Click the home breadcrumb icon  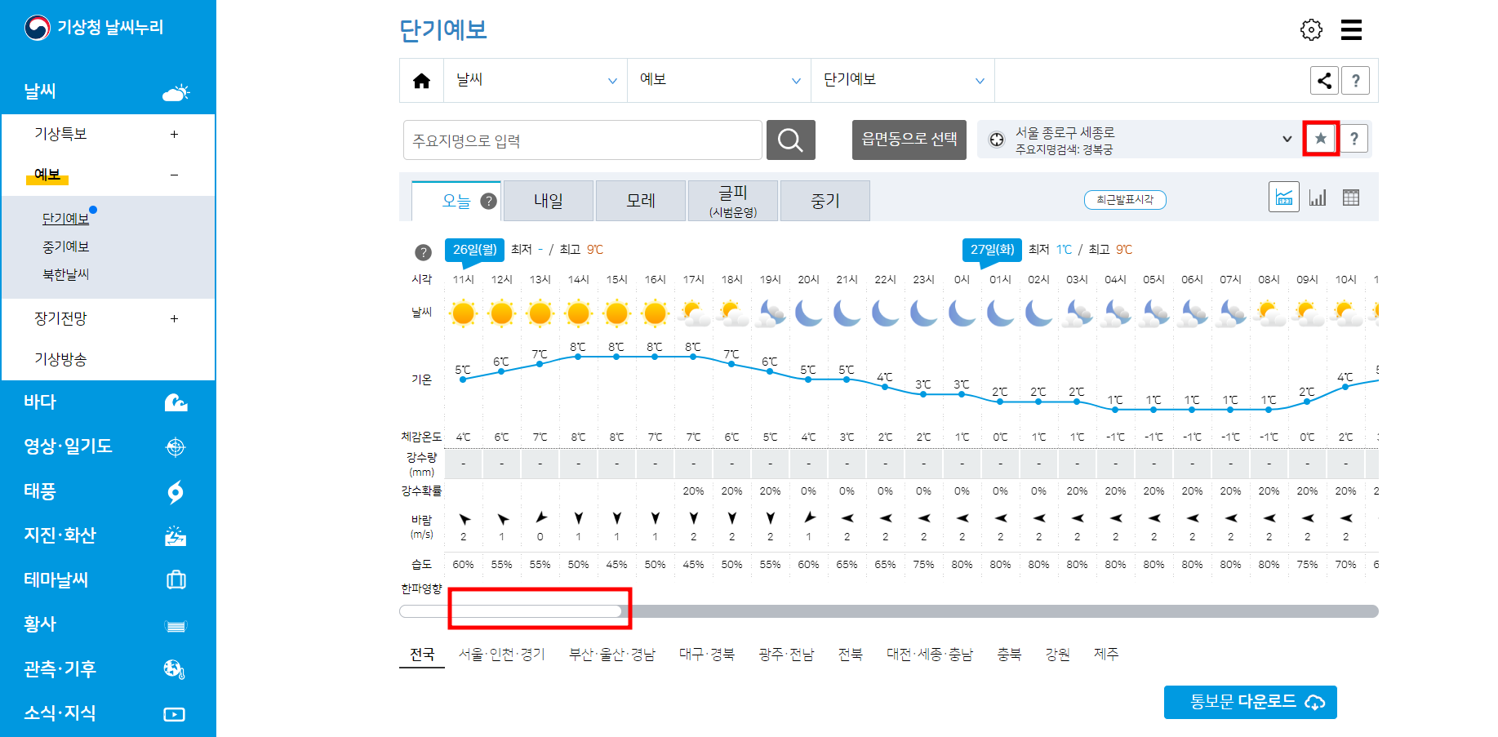(x=421, y=79)
